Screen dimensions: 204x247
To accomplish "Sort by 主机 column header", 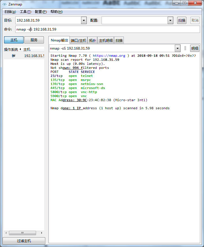I will (x=33, y=50).
